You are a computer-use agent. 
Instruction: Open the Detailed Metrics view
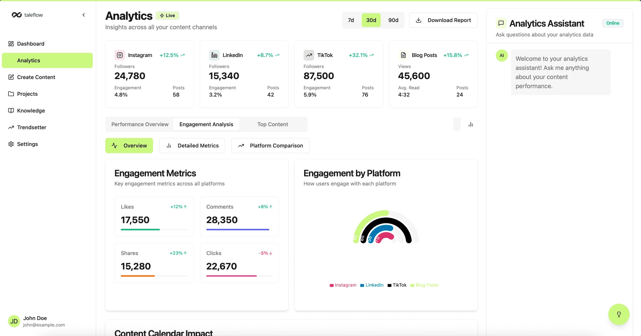192,146
